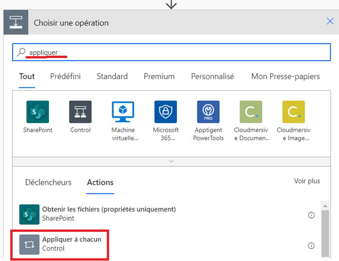Image resolution: width=339 pixels, height=261 pixels.
Task: Click the loop icon of Appliquer à chacun
Action: pyautogui.click(x=29, y=244)
